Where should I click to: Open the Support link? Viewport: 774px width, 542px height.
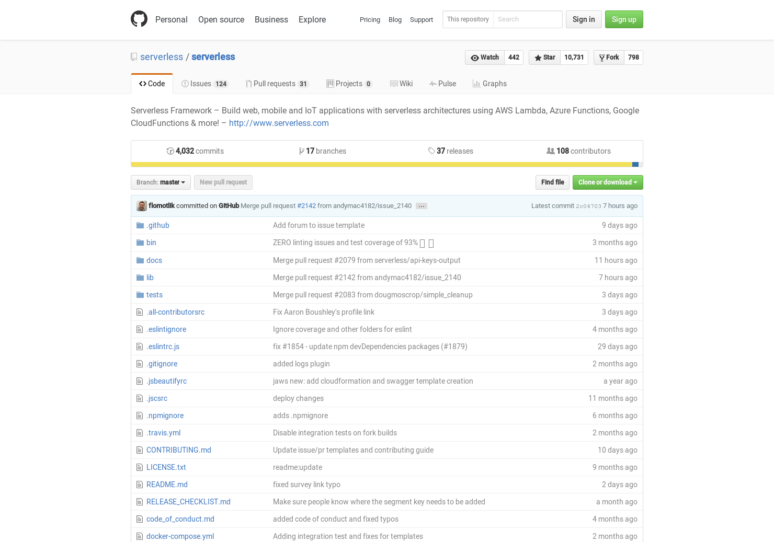[x=422, y=20]
